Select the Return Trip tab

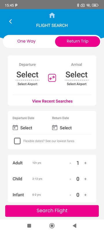click(x=77, y=41)
